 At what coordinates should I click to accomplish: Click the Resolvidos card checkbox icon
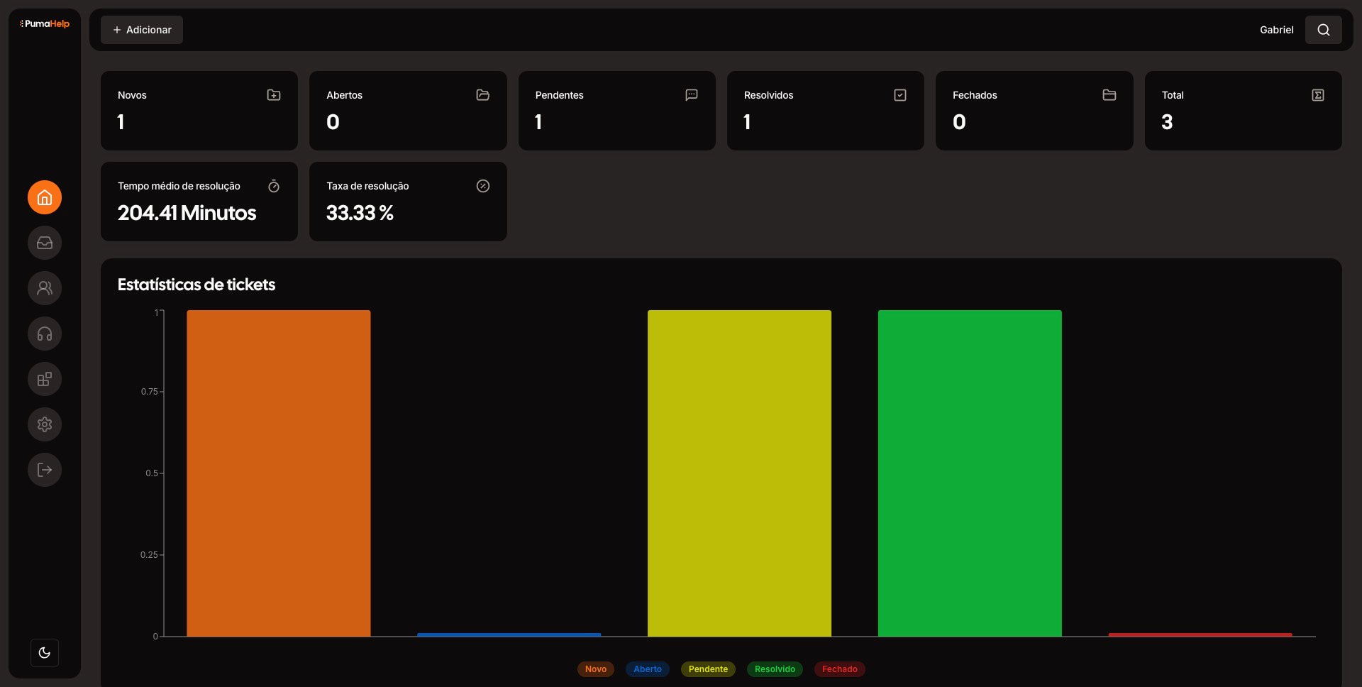pos(900,95)
